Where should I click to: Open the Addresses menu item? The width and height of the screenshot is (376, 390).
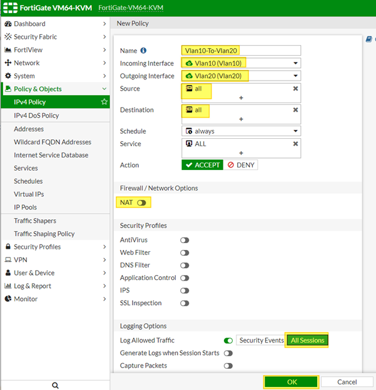coord(55,129)
